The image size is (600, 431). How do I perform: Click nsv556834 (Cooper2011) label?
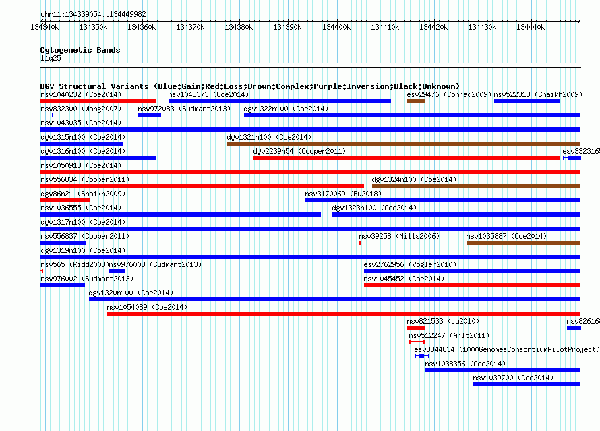pos(85,179)
